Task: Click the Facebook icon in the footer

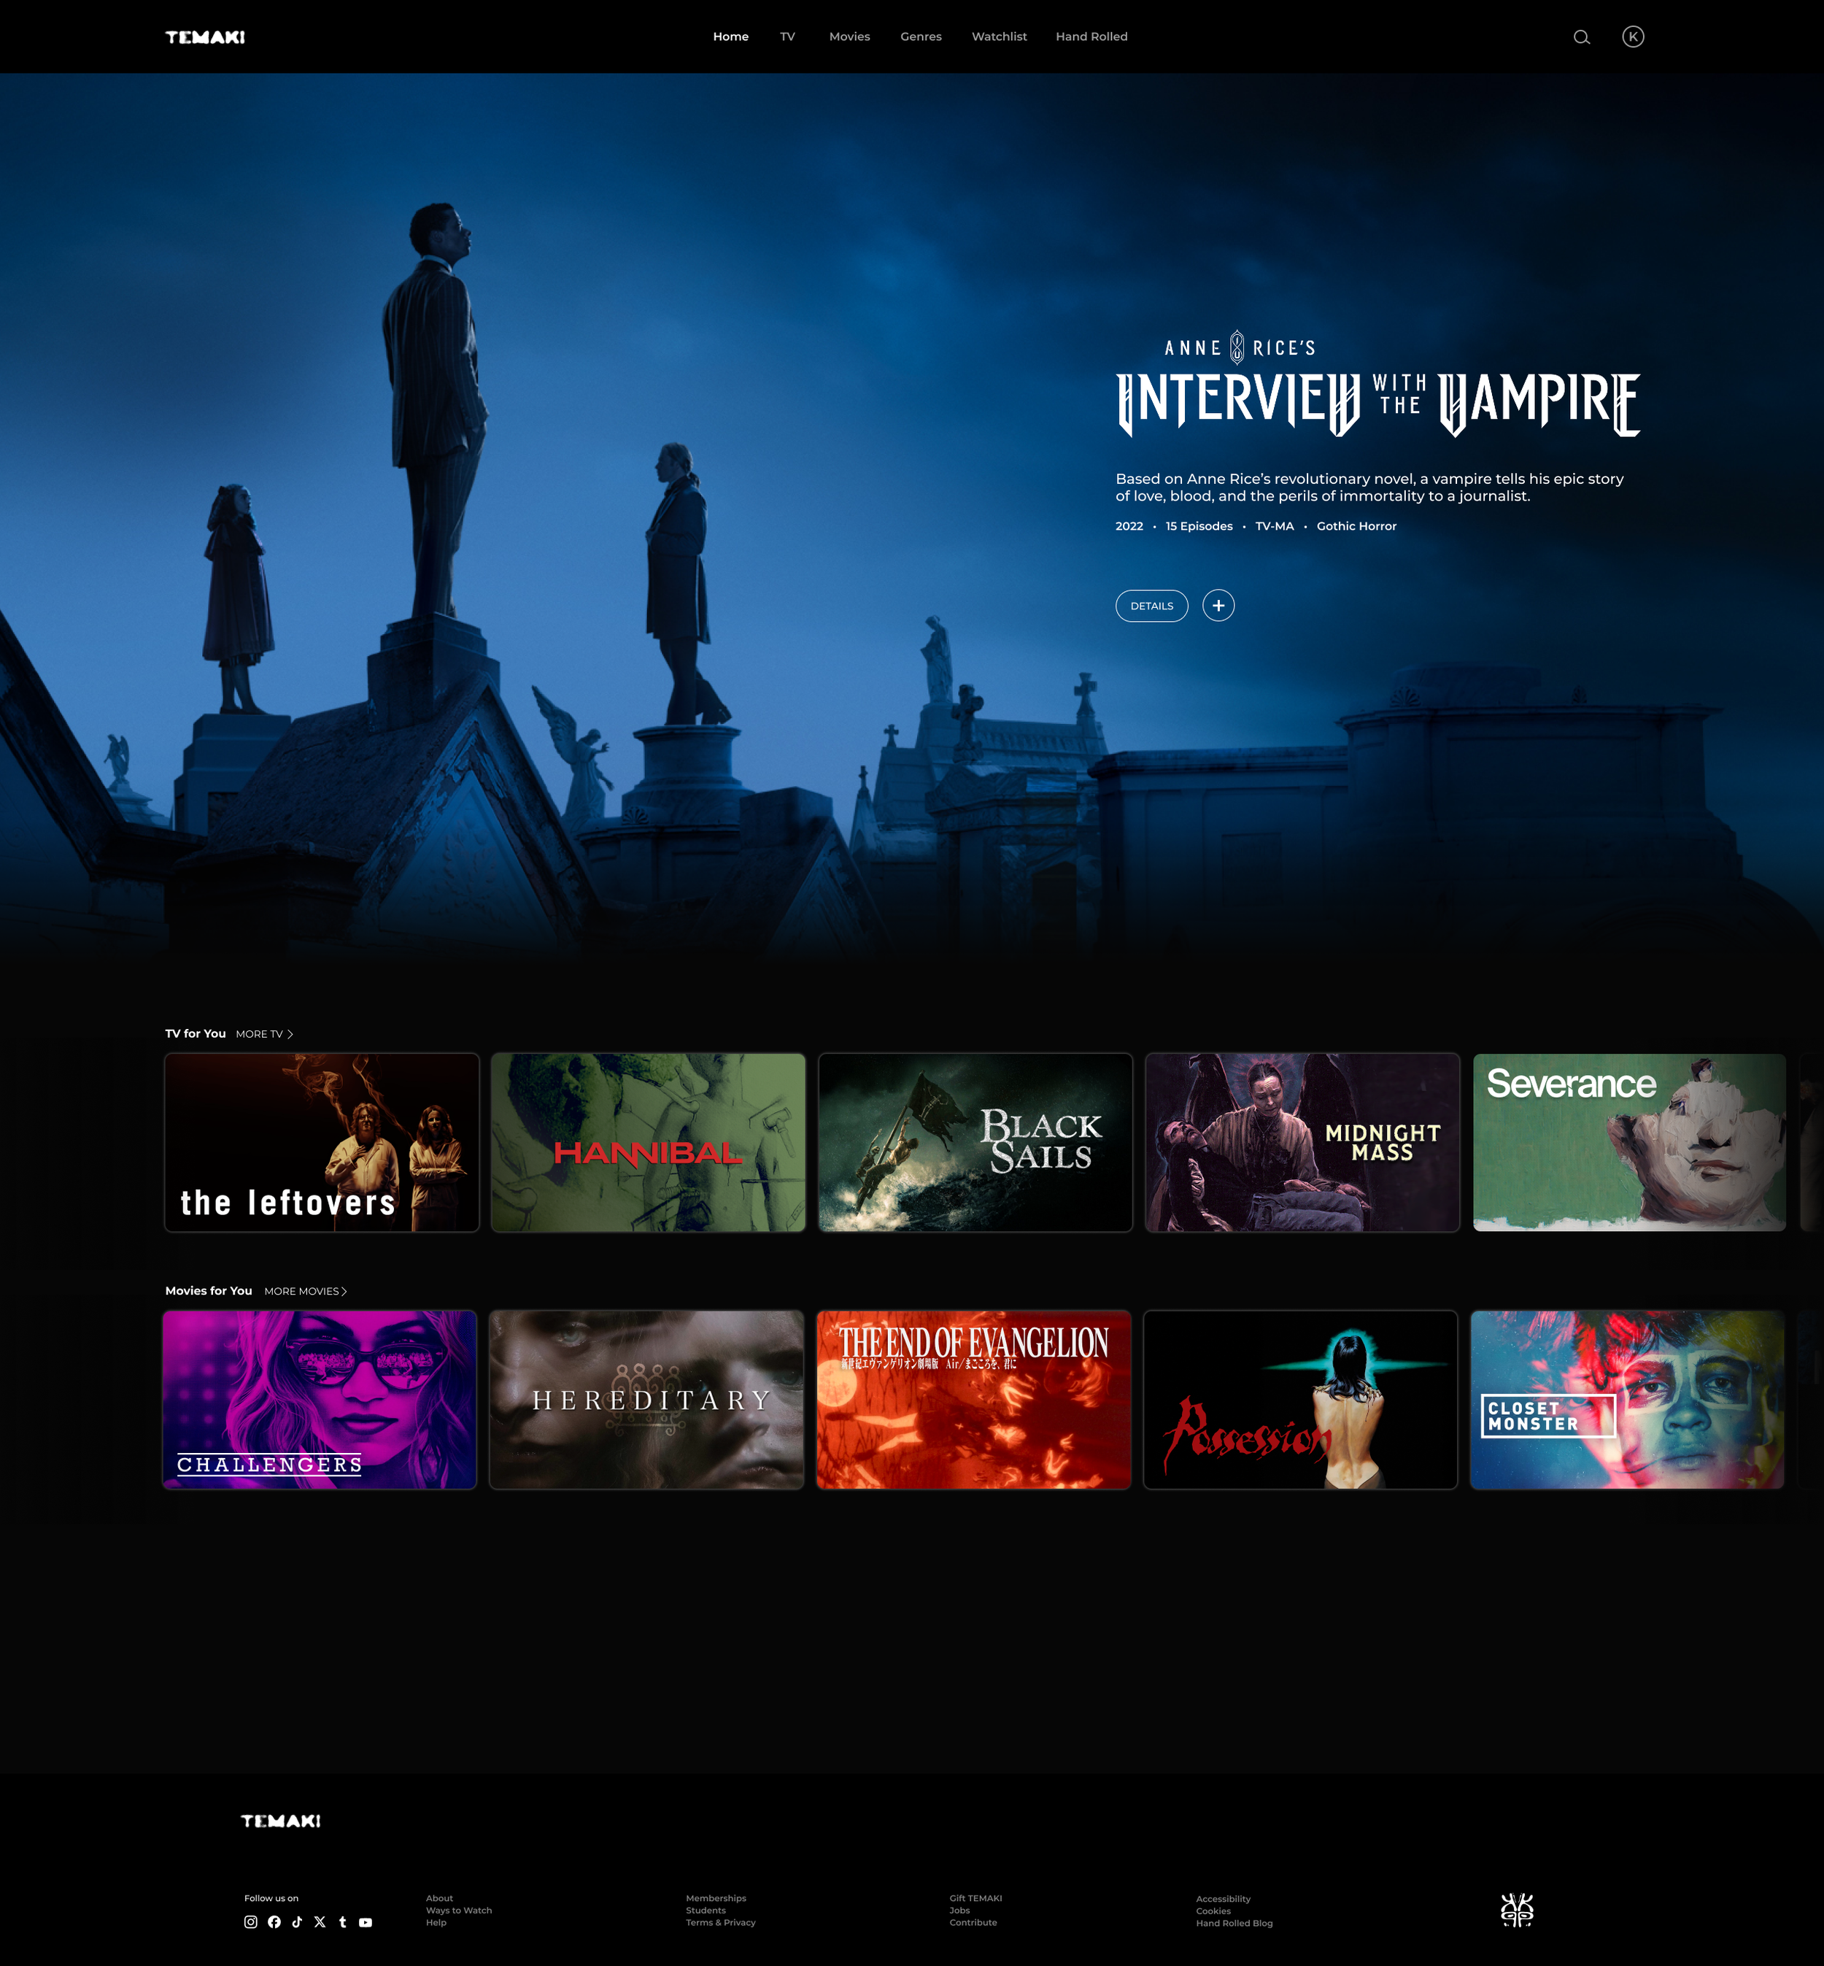Action: [x=274, y=1921]
